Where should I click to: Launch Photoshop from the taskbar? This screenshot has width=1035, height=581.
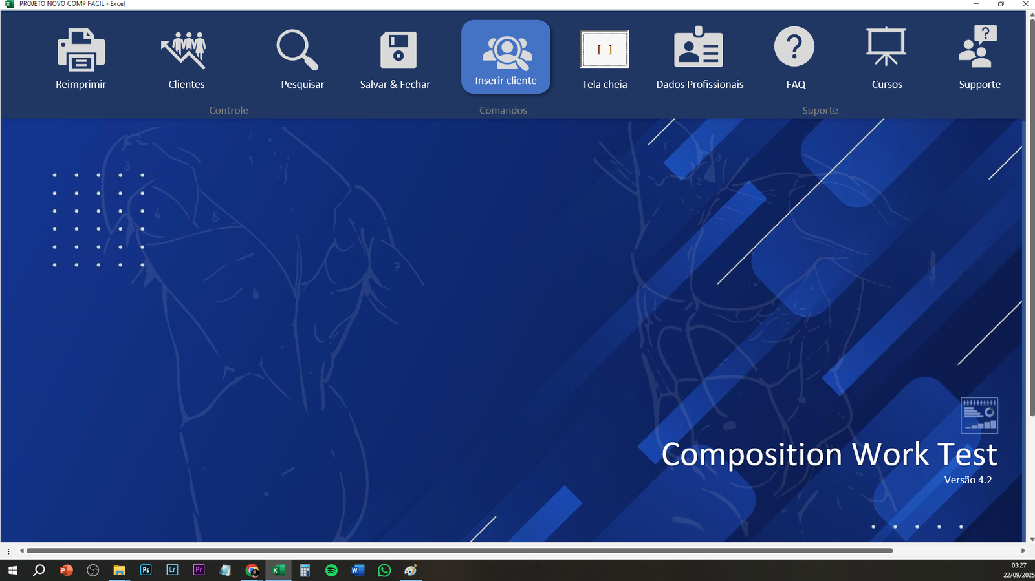pos(146,570)
